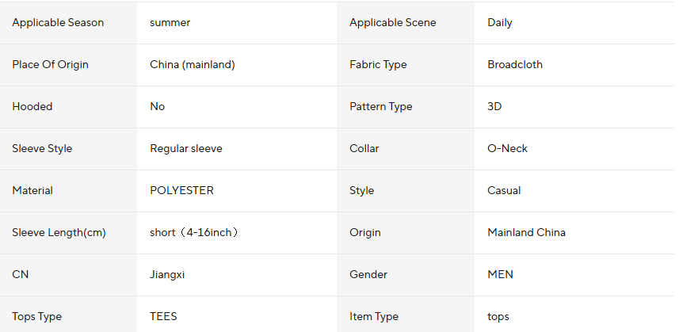
Task: Click the 'Applicable Scene' label
Action: 391,23
